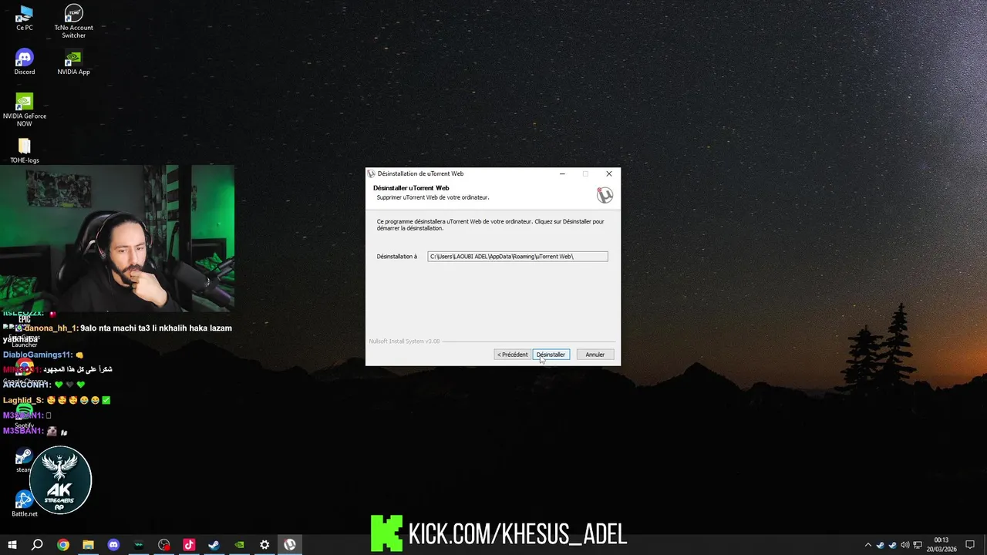Switch to Discord in the taskbar
Image resolution: width=987 pixels, height=555 pixels.
(113, 545)
